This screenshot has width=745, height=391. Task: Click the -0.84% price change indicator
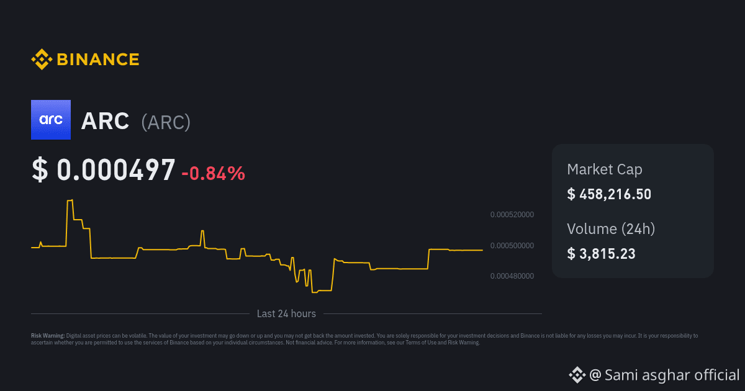click(x=213, y=174)
